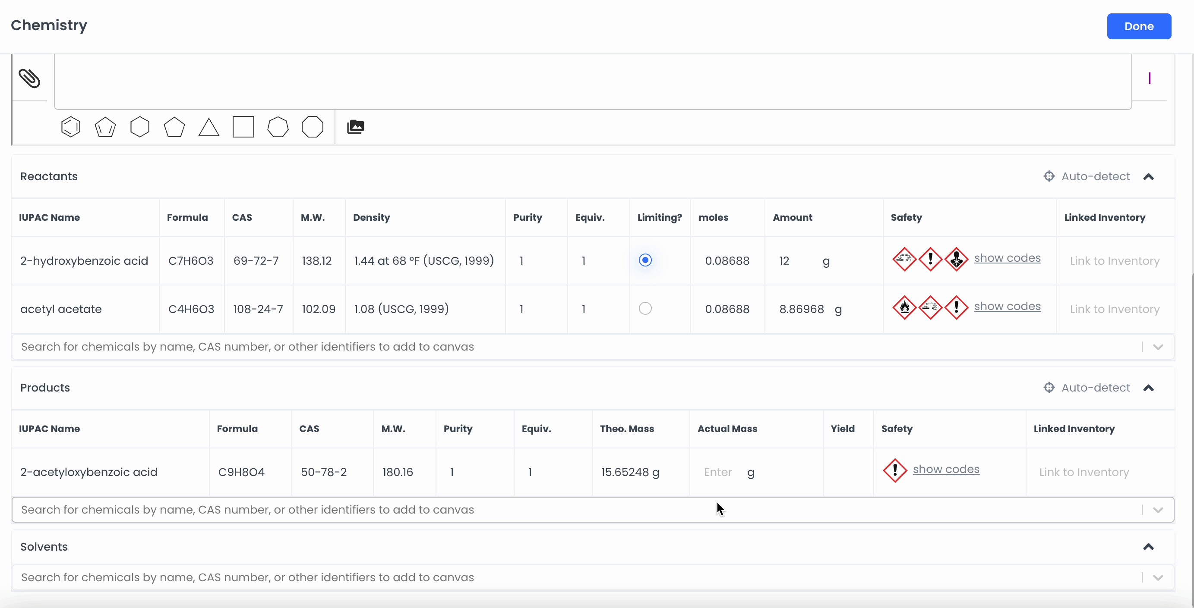Set acetyl acetate as limiting reagent
The height and width of the screenshot is (608, 1194).
tap(645, 308)
